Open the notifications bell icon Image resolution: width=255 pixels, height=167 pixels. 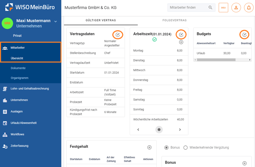coord(248,8)
